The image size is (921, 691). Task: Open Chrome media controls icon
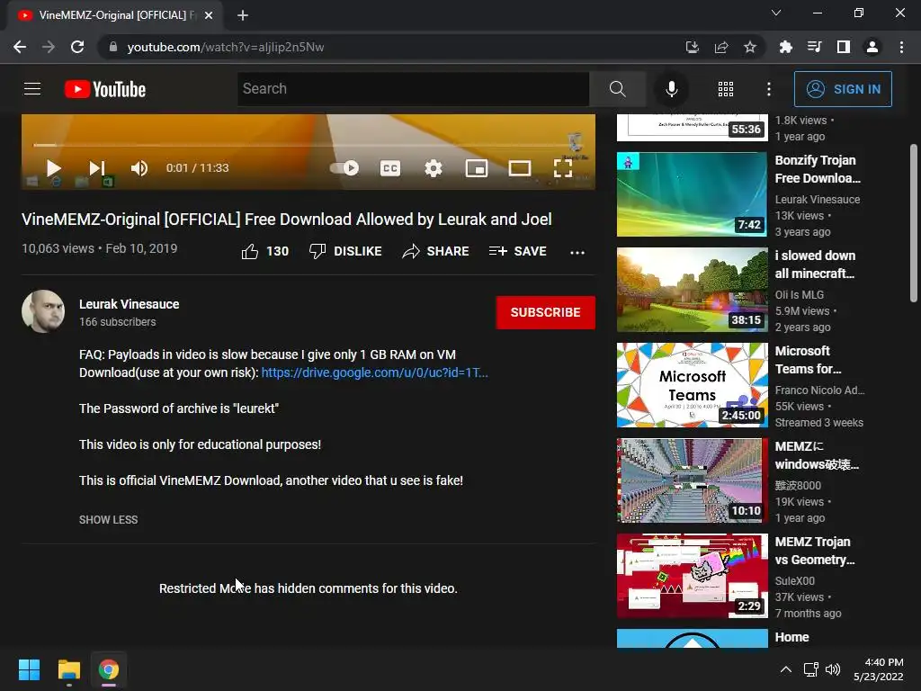[814, 47]
